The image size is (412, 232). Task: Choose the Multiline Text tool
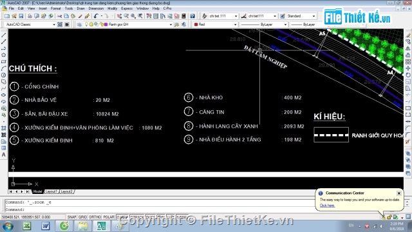coord(3,155)
